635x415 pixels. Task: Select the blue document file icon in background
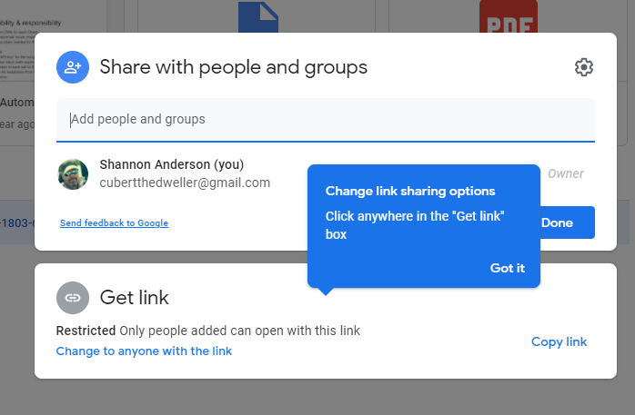coord(257,16)
